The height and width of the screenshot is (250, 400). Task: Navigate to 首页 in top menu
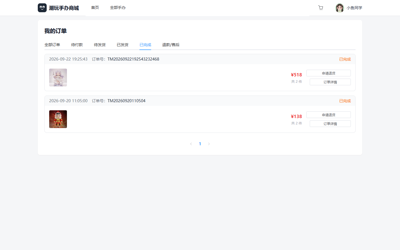coord(95,8)
